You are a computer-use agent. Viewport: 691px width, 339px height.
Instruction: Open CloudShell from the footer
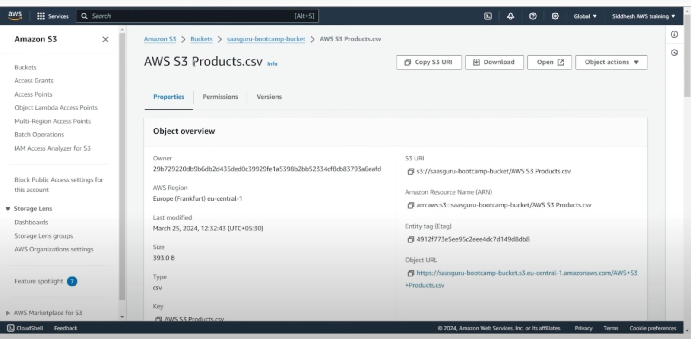click(25, 328)
